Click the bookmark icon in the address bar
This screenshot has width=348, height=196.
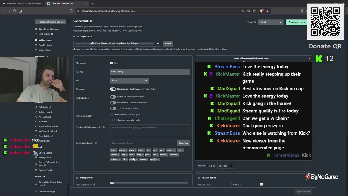pos(71,11)
